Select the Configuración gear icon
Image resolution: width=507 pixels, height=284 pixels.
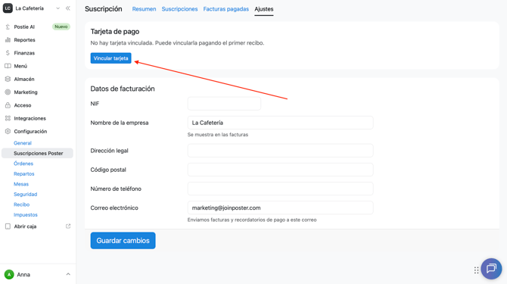(8, 131)
